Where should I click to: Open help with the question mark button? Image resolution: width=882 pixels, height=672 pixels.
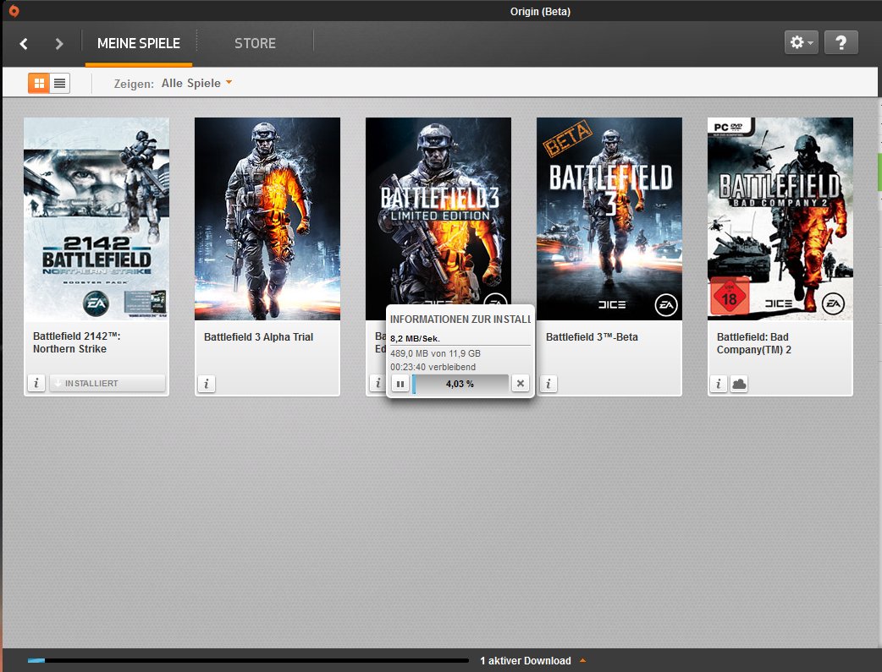coord(841,43)
